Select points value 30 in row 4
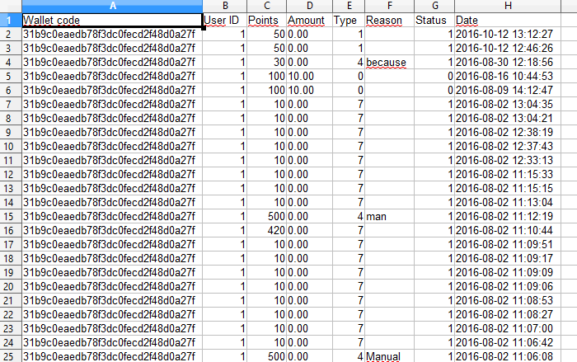The height and width of the screenshot is (362, 577). (x=267, y=62)
